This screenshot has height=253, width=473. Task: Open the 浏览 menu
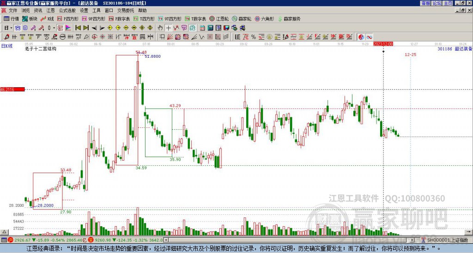[x=26, y=11]
